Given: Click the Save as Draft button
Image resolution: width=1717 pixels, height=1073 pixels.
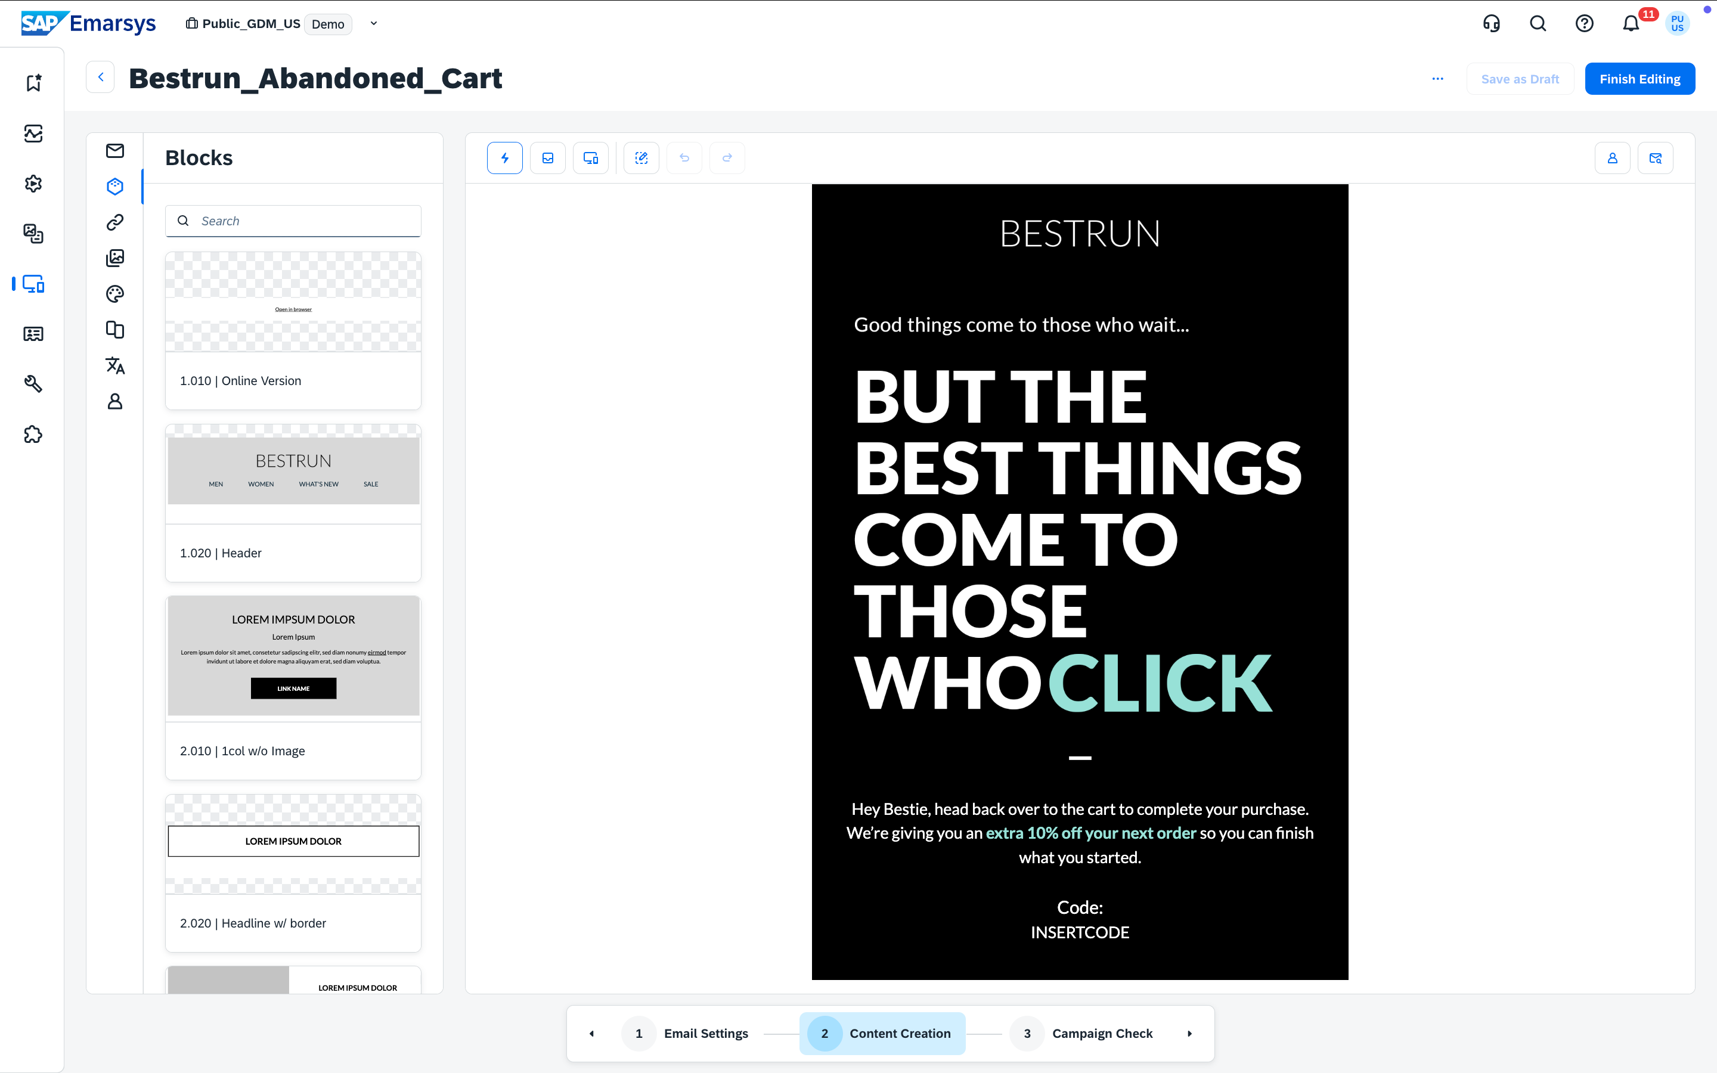Looking at the screenshot, I should (x=1520, y=79).
